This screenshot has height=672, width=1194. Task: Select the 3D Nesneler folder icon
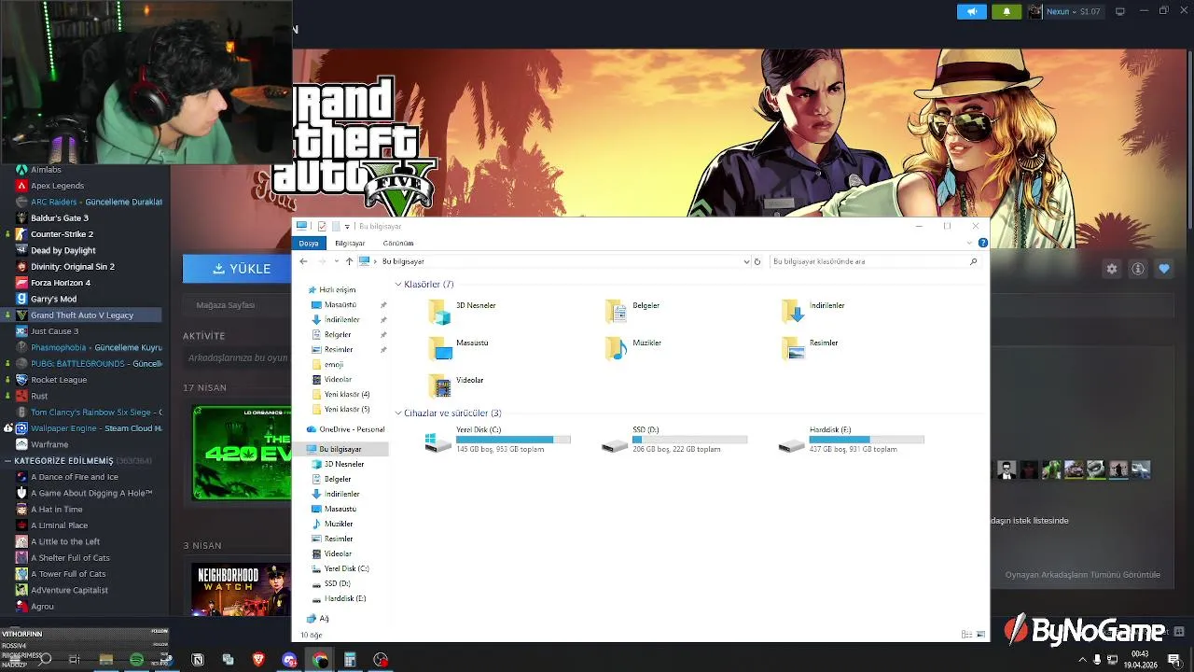click(439, 312)
